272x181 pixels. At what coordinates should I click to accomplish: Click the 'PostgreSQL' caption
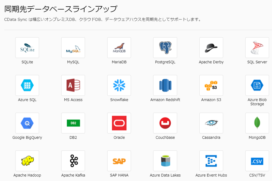[x=165, y=62]
